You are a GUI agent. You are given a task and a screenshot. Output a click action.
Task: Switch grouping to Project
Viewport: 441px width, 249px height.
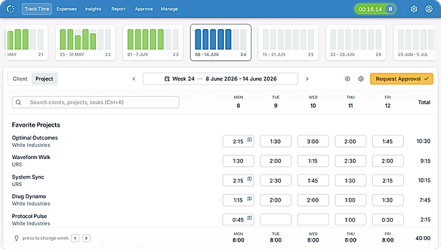[44, 78]
